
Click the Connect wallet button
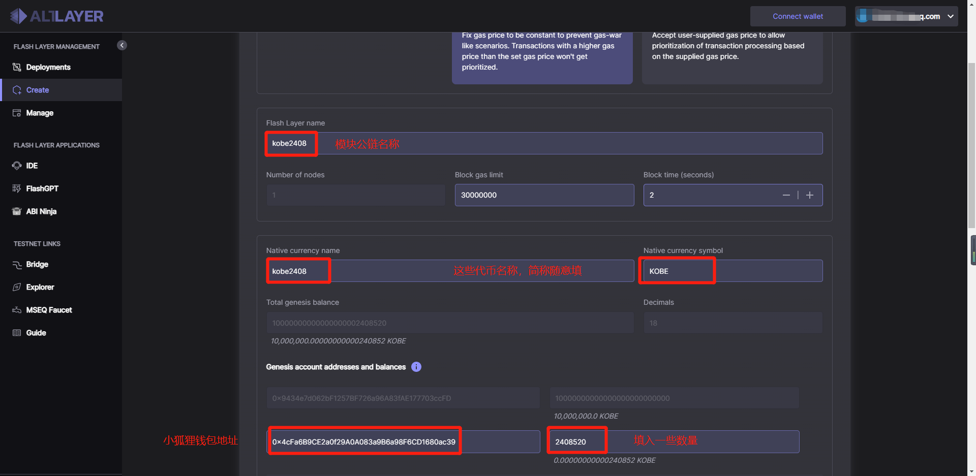coord(798,16)
